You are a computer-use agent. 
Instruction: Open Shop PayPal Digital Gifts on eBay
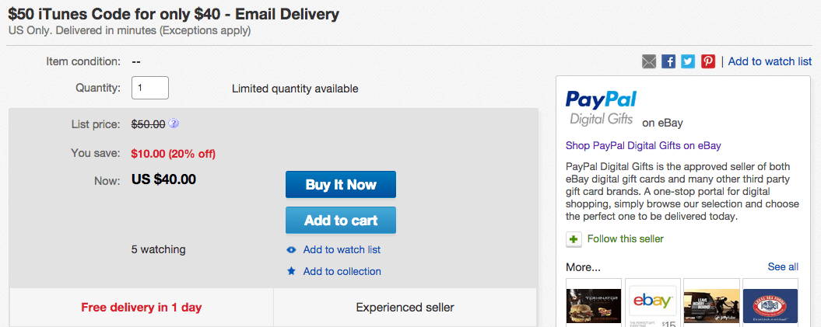(x=644, y=145)
